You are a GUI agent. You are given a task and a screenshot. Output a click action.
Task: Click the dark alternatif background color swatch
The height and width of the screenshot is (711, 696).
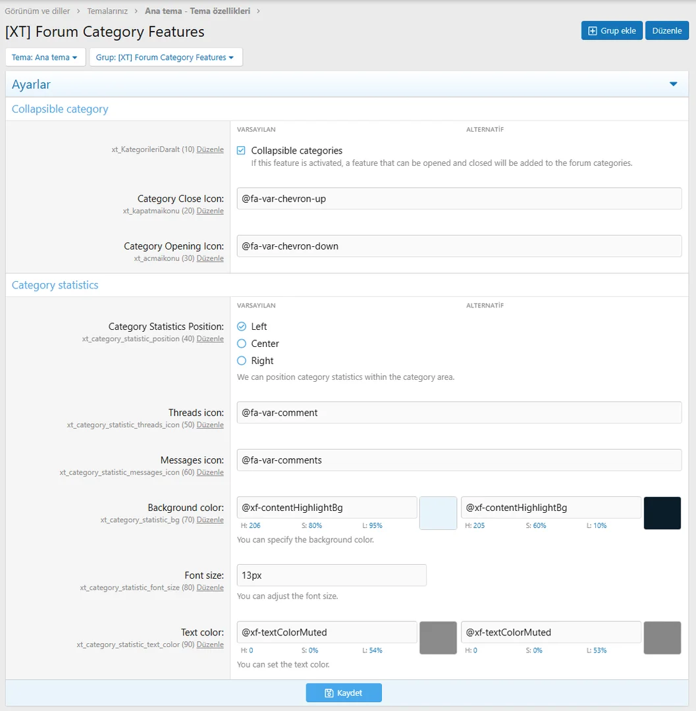[x=662, y=513]
